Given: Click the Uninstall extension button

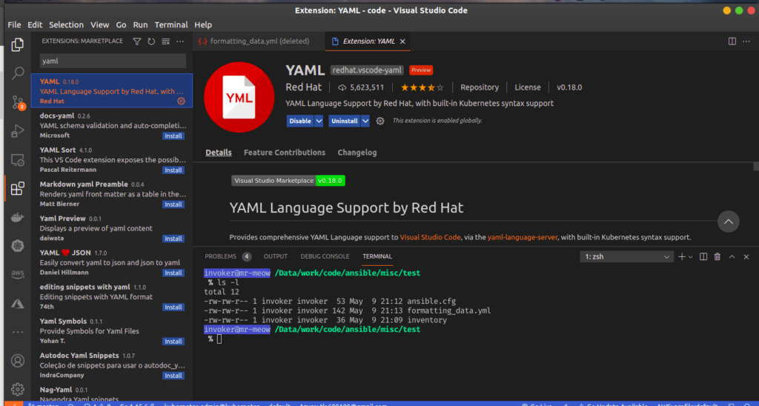Looking at the screenshot, I should point(344,121).
